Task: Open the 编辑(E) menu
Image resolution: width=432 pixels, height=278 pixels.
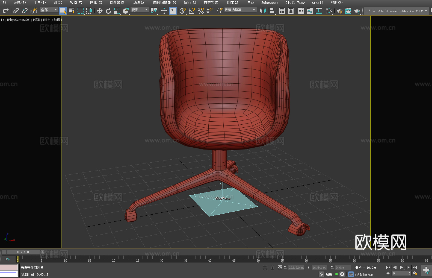Action: 20,2
